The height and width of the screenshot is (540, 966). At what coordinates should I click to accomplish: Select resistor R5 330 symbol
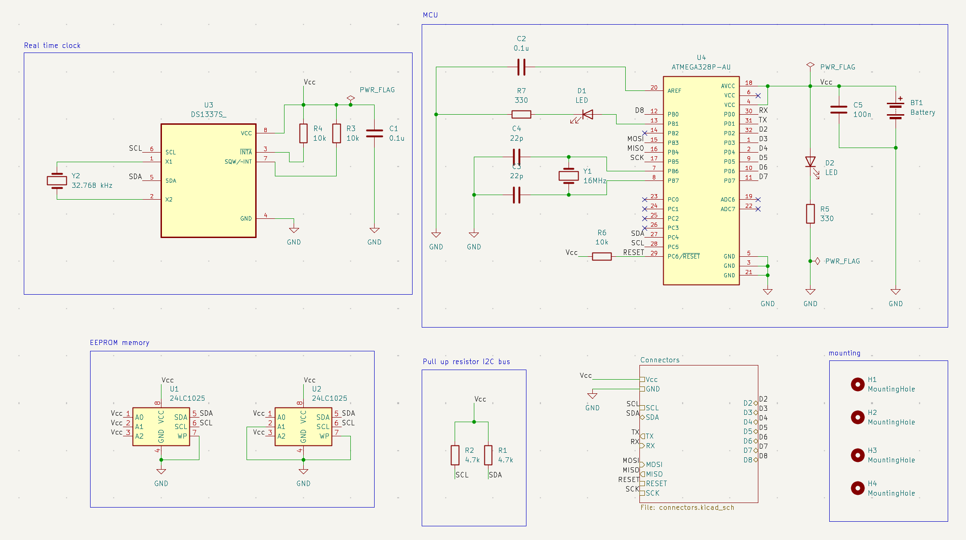(x=810, y=214)
